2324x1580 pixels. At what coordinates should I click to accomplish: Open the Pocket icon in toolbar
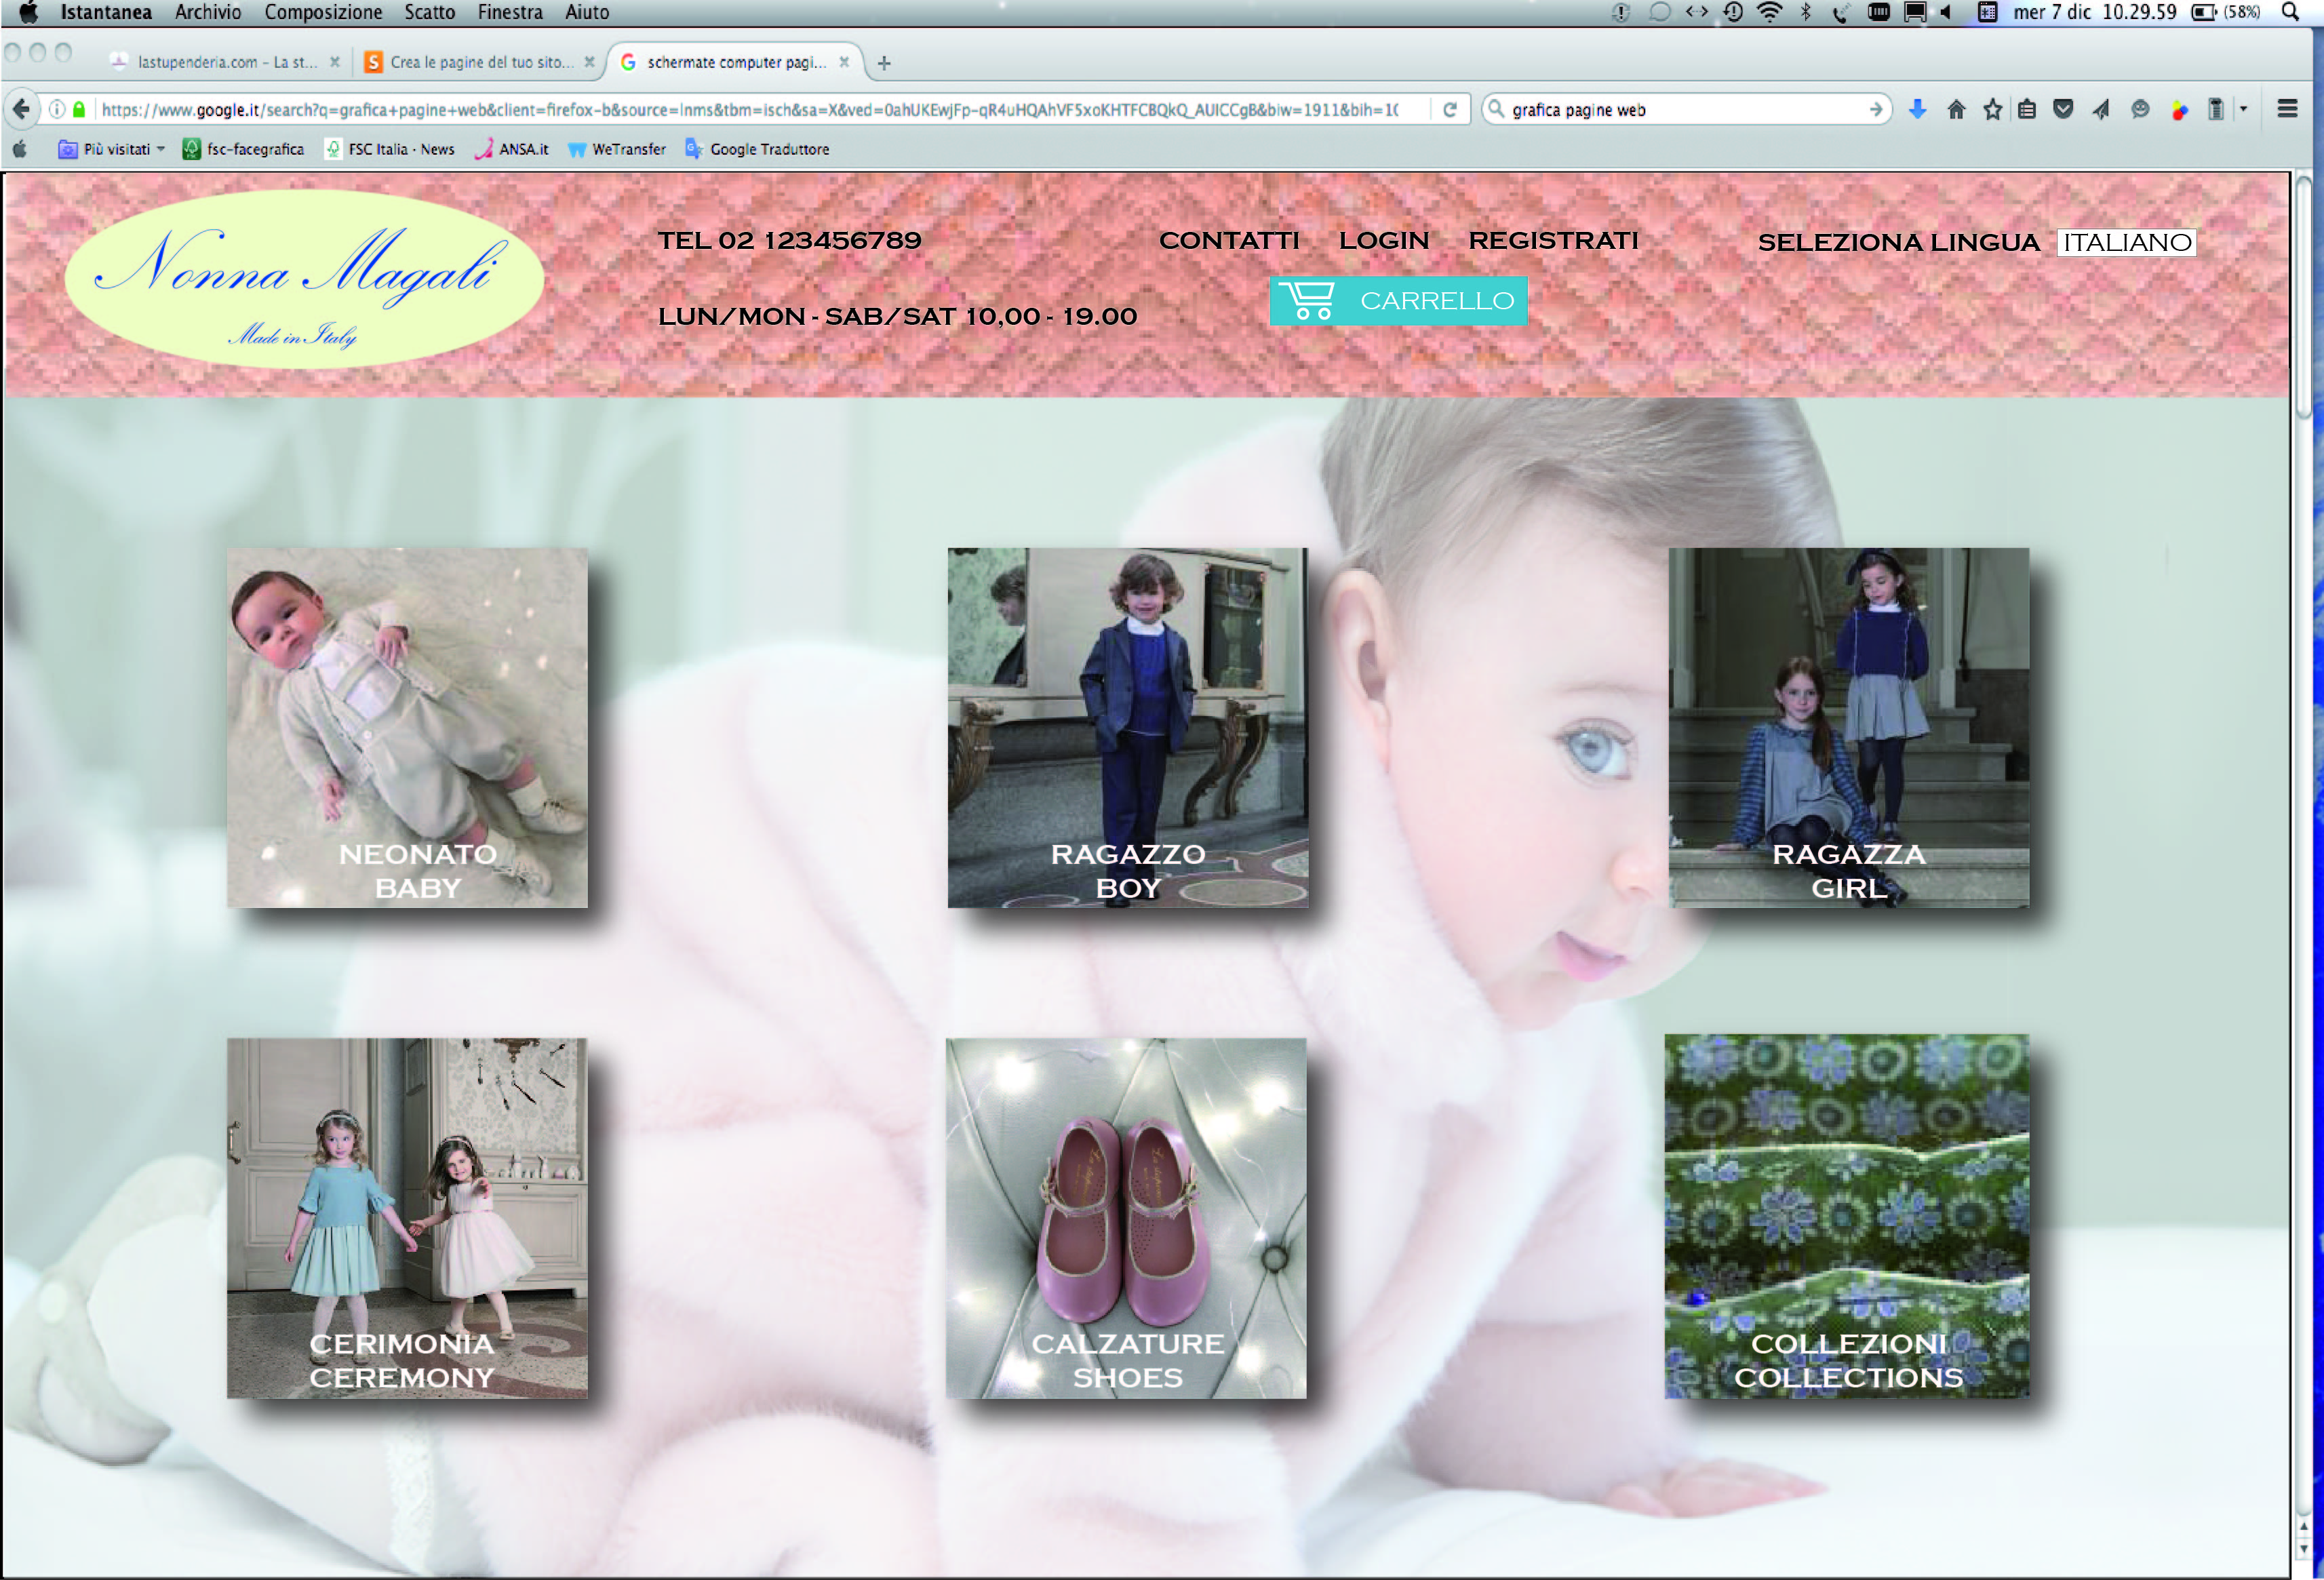[2062, 109]
